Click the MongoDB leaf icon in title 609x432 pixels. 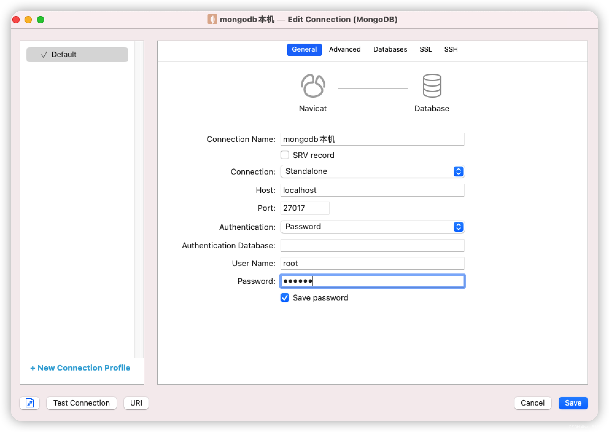pos(212,19)
